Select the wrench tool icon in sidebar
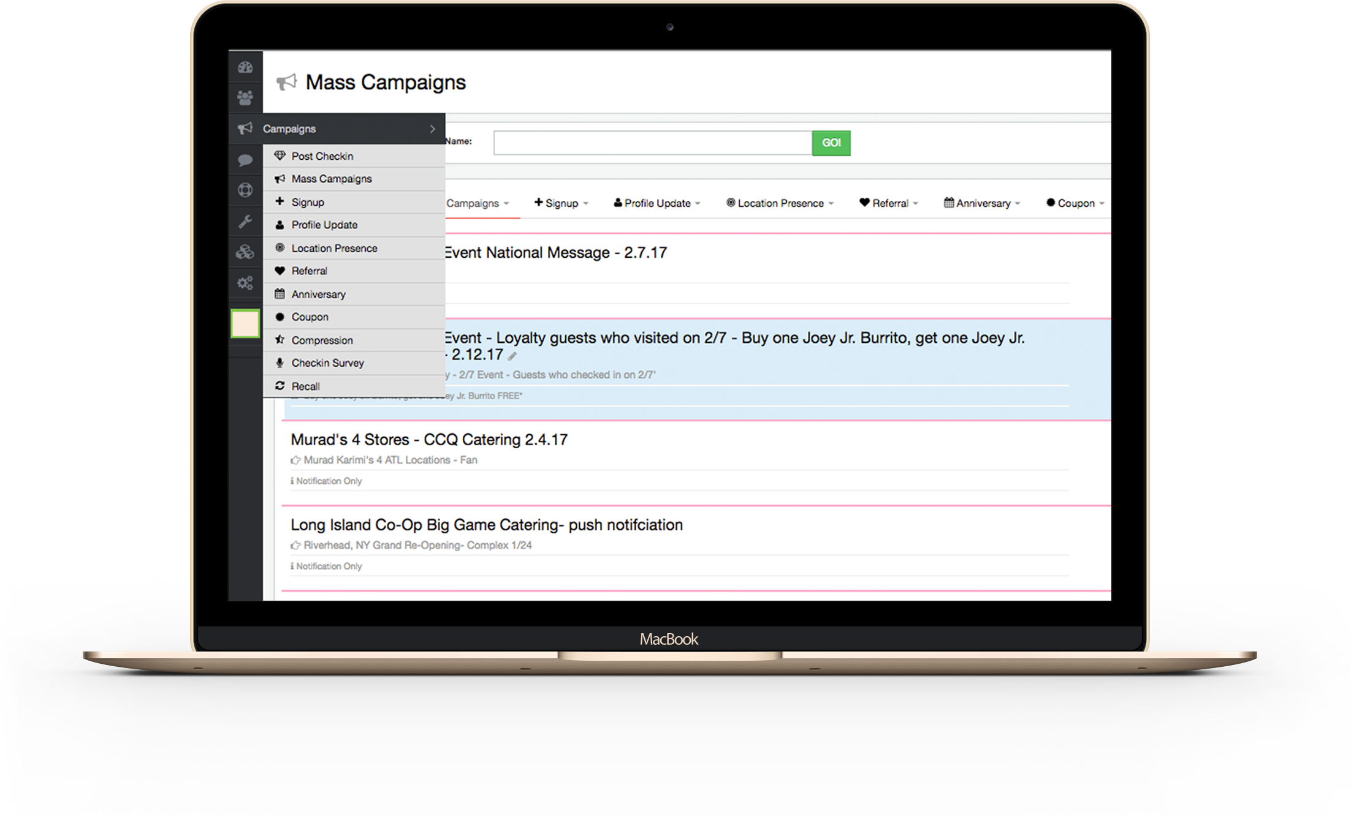The image size is (1351, 815). [x=245, y=222]
